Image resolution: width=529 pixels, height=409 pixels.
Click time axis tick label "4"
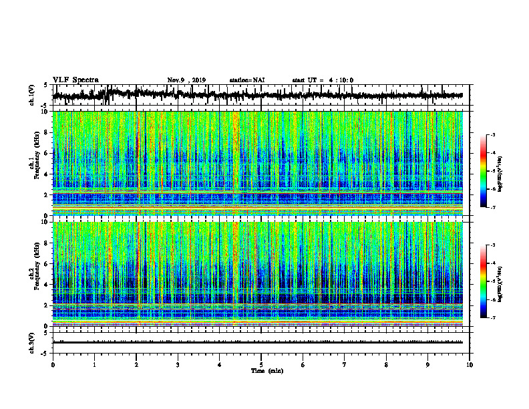[x=220, y=365]
